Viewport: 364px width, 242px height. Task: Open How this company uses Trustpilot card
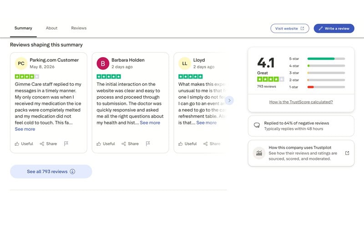pos(301,153)
